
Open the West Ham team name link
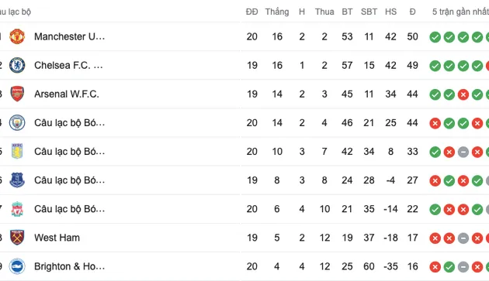[57, 238]
